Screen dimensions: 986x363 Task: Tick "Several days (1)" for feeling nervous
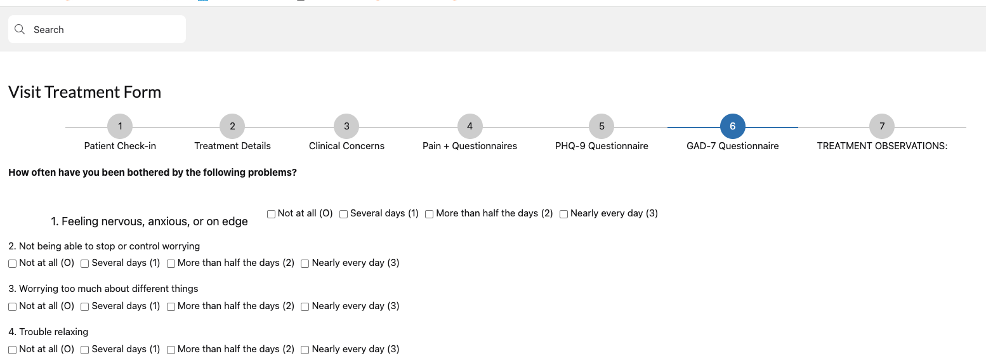(344, 214)
